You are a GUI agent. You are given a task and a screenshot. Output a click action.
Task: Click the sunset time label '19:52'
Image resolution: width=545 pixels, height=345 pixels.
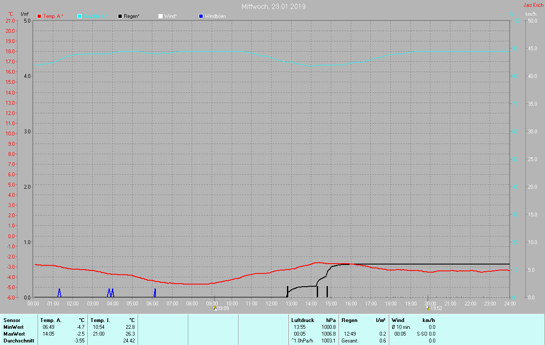[x=436, y=308]
